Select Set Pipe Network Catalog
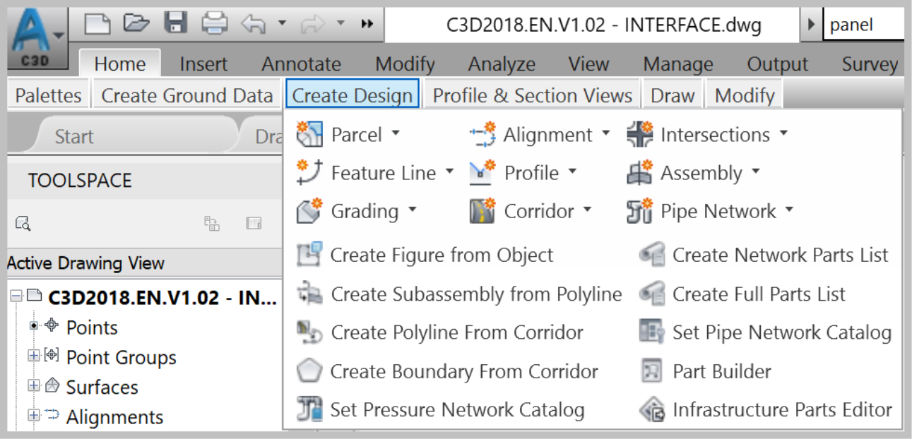The width and height of the screenshot is (912, 439). (x=765, y=332)
